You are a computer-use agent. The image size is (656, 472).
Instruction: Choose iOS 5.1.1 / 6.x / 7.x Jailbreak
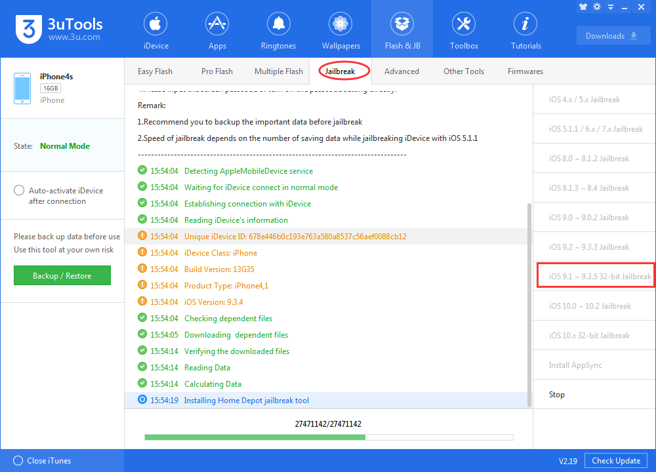(x=594, y=128)
